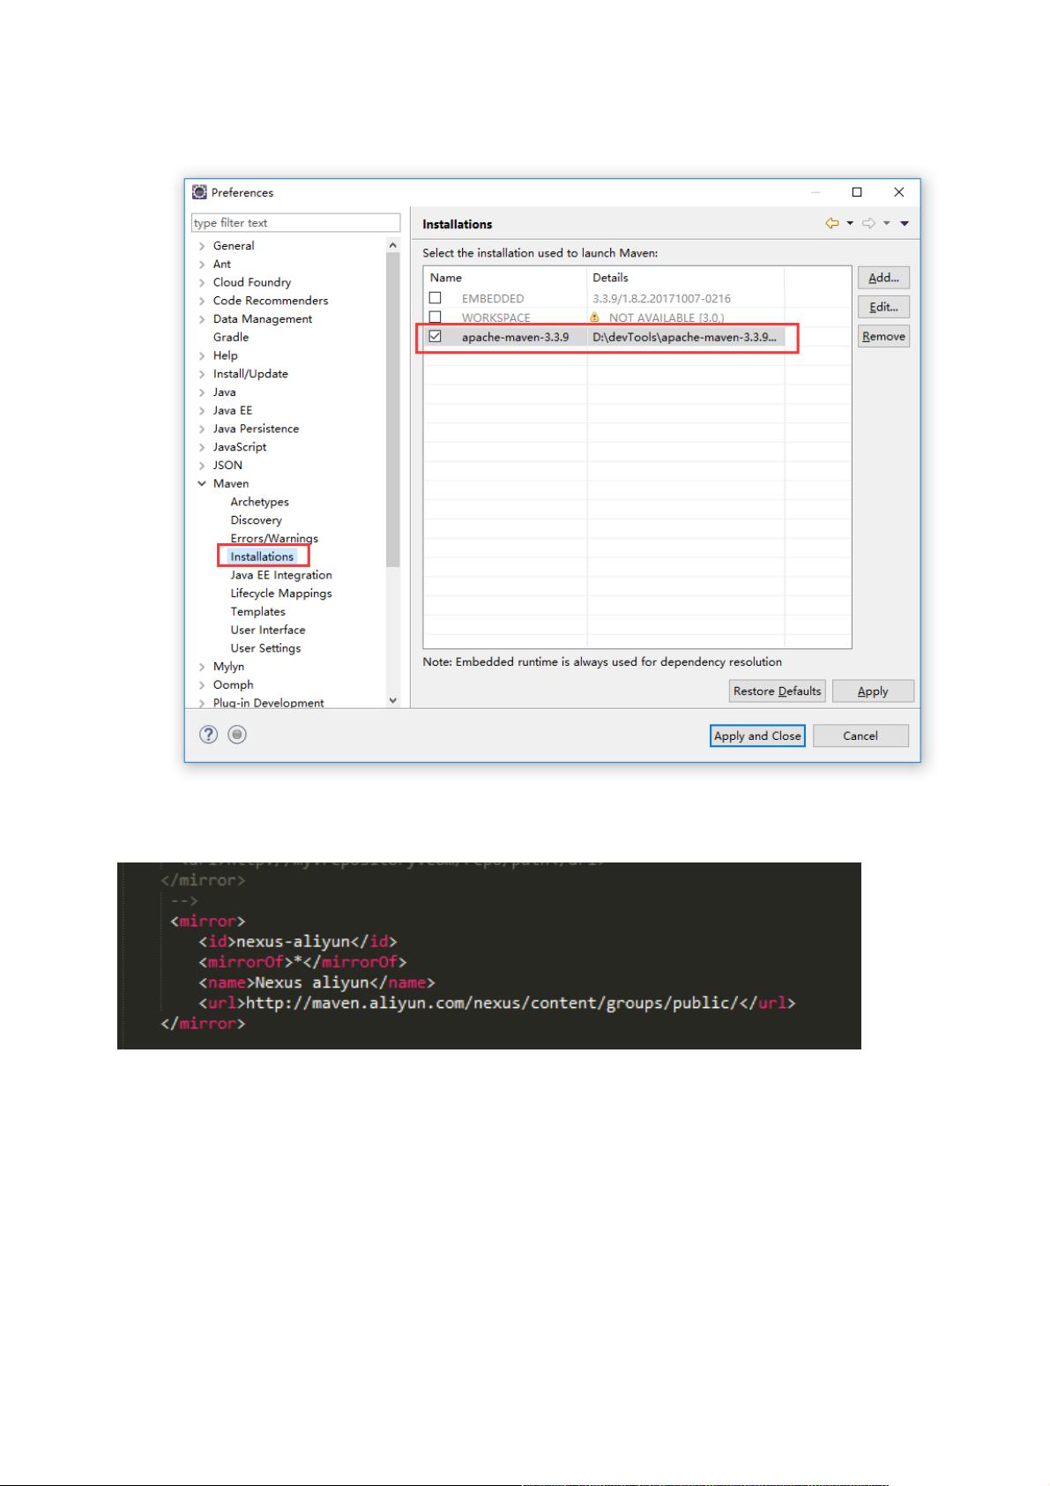Open Errors/Warnings under Maven
This screenshot has height=1486, width=1050.
[274, 538]
